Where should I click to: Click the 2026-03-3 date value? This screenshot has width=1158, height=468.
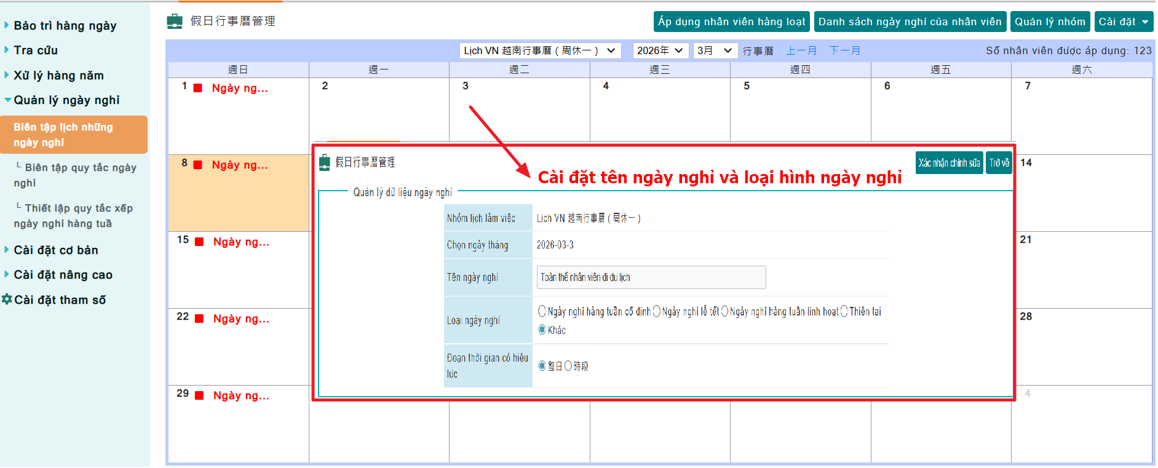[x=555, y=245]
